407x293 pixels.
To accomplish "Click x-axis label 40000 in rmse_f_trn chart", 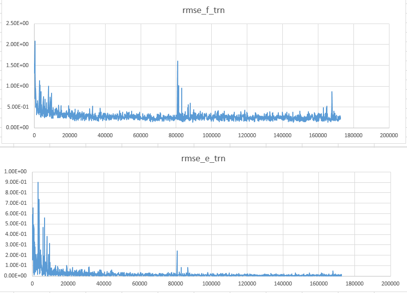I will [x=105, y=135].
